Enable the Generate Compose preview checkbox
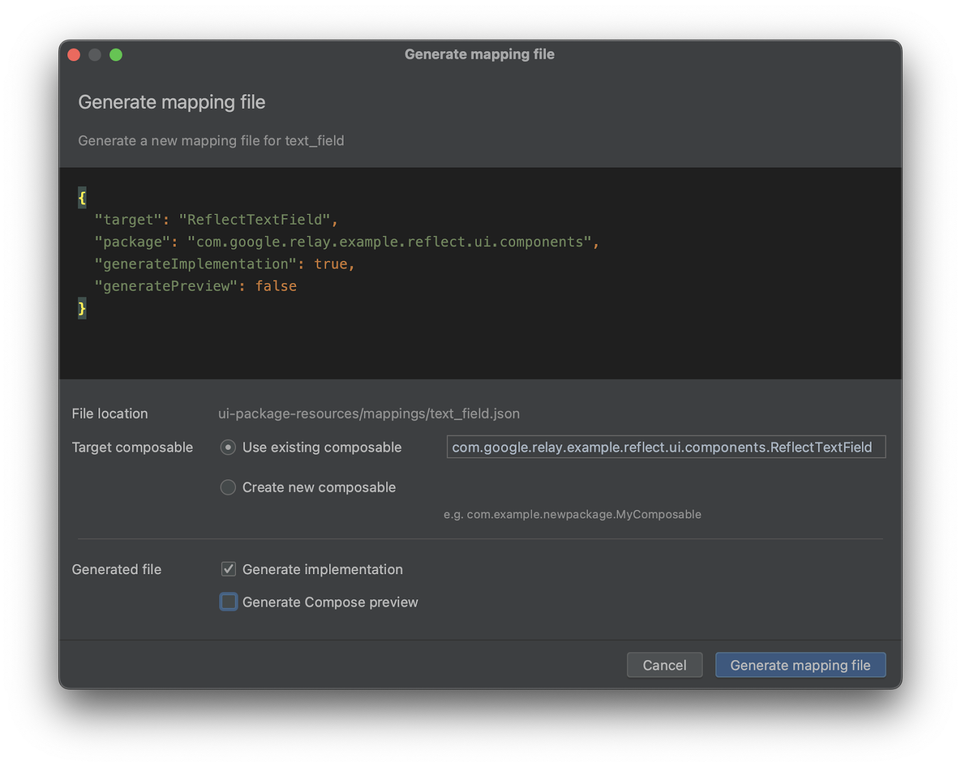 228,602
